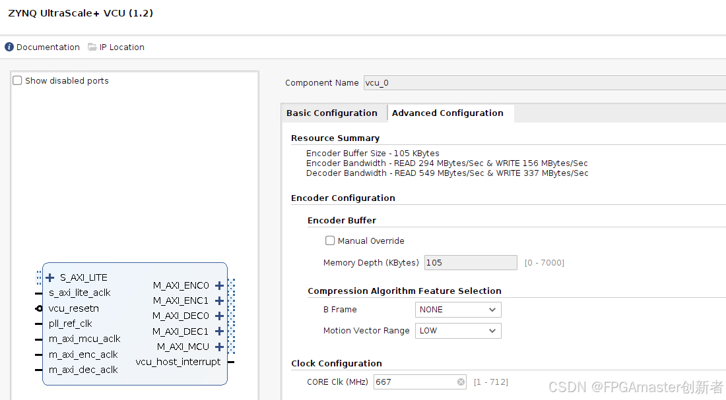
Task: Click the M_AXI_ENC1 interface label
Action: [181, 300]
